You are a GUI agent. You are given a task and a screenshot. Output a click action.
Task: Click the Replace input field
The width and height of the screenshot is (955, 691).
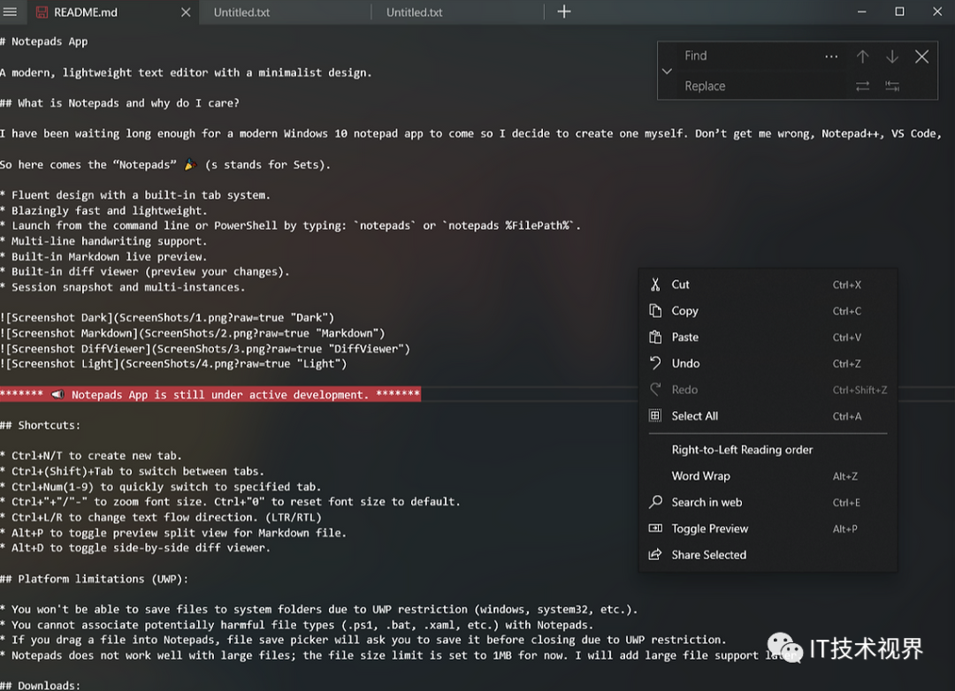763,86
